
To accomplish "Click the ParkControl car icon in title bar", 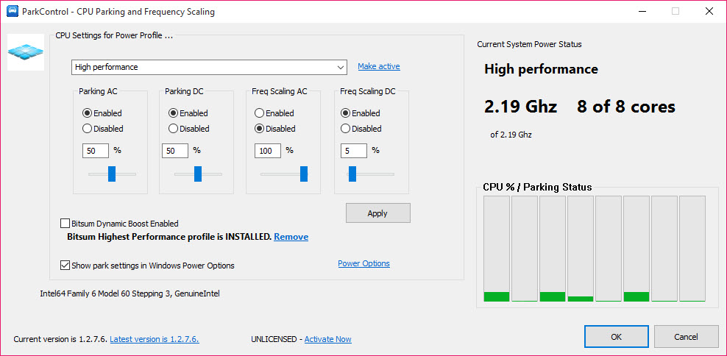I will point(13,12).
